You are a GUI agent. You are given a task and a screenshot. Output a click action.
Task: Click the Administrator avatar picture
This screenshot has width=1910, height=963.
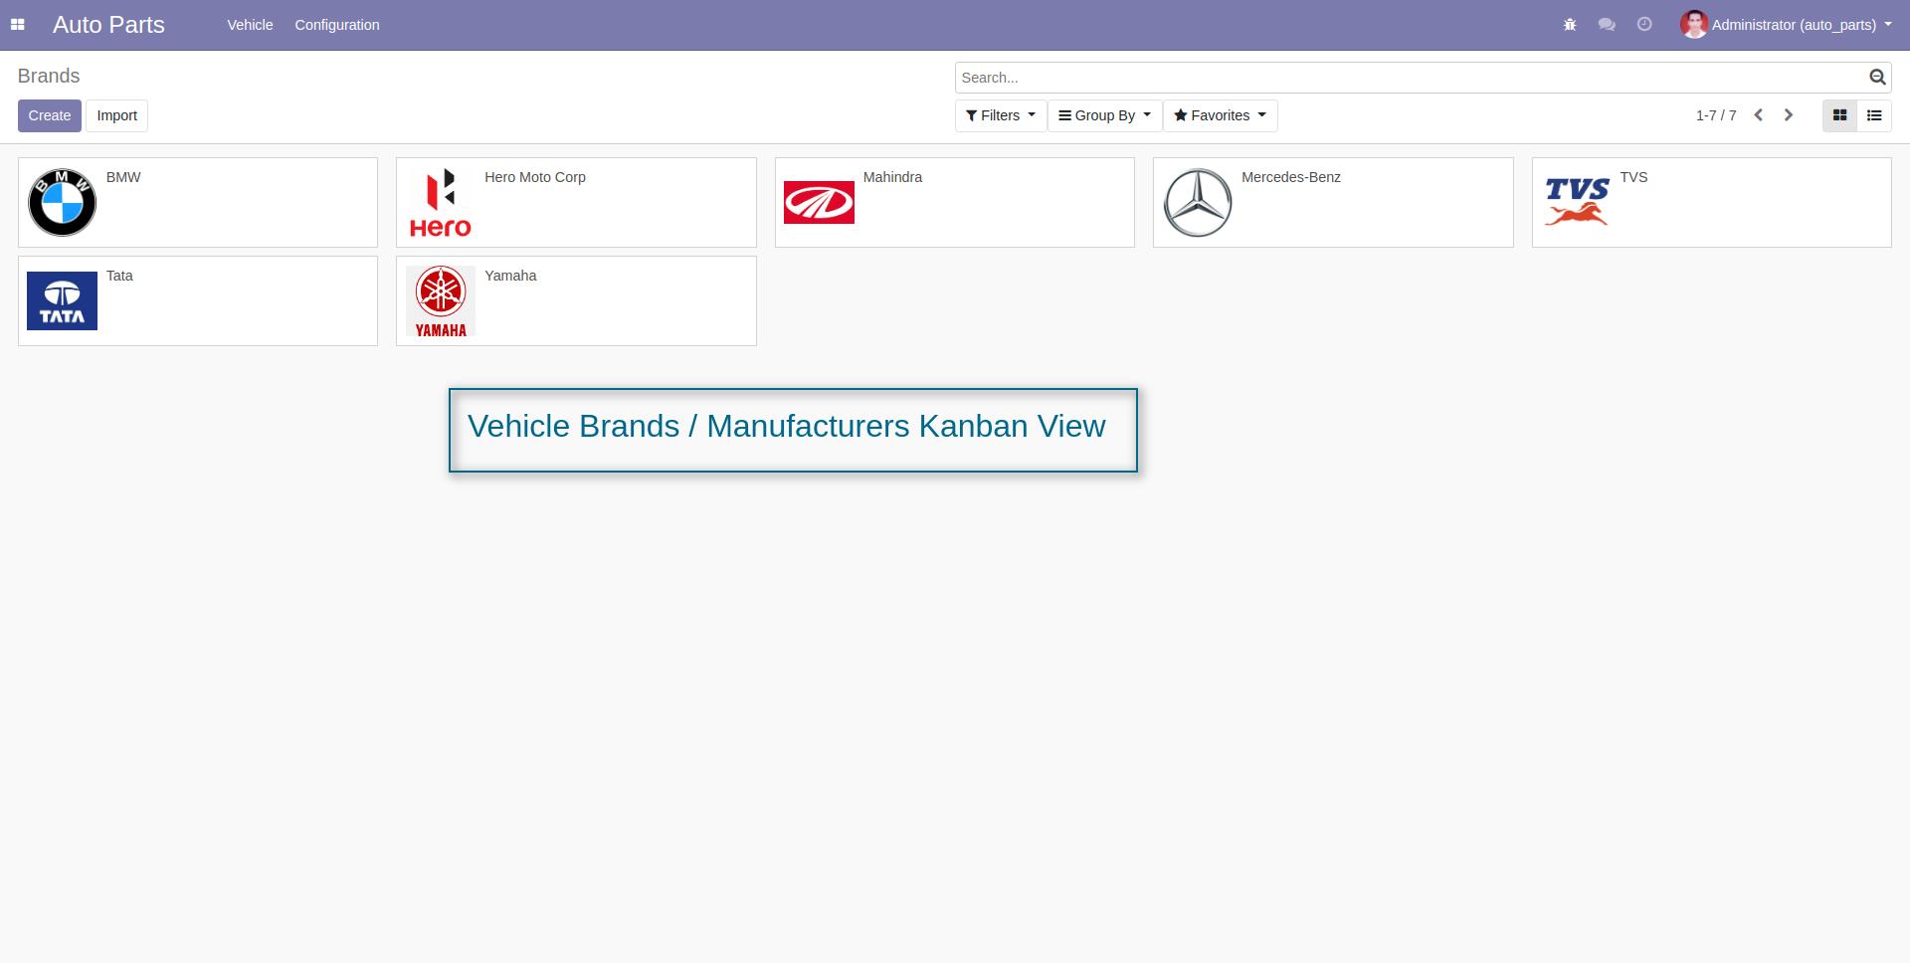click(x=1694, y=25)
